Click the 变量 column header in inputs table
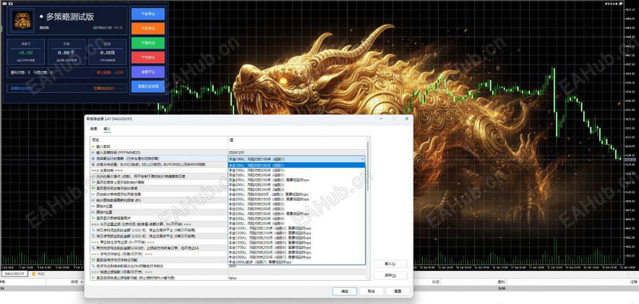The image size is (639, 304). pos(158,140)
